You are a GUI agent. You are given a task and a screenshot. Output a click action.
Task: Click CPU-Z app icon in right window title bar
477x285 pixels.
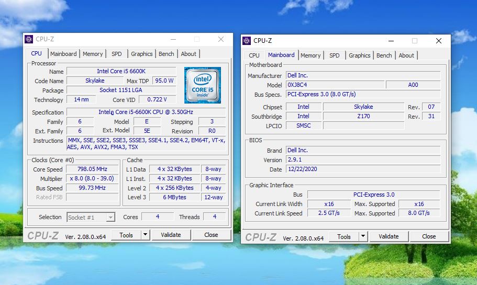point(247,41)
